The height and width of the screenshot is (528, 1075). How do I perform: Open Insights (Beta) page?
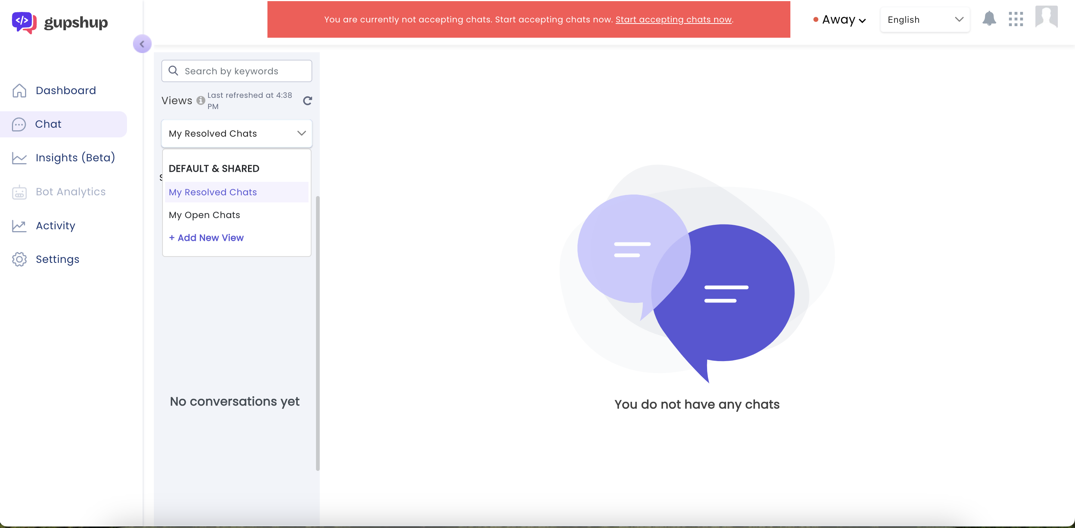(x=75, y=158)
